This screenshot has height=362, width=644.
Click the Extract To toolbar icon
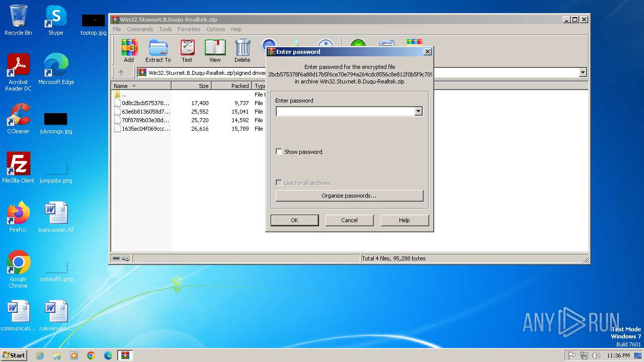pos(158,51)
